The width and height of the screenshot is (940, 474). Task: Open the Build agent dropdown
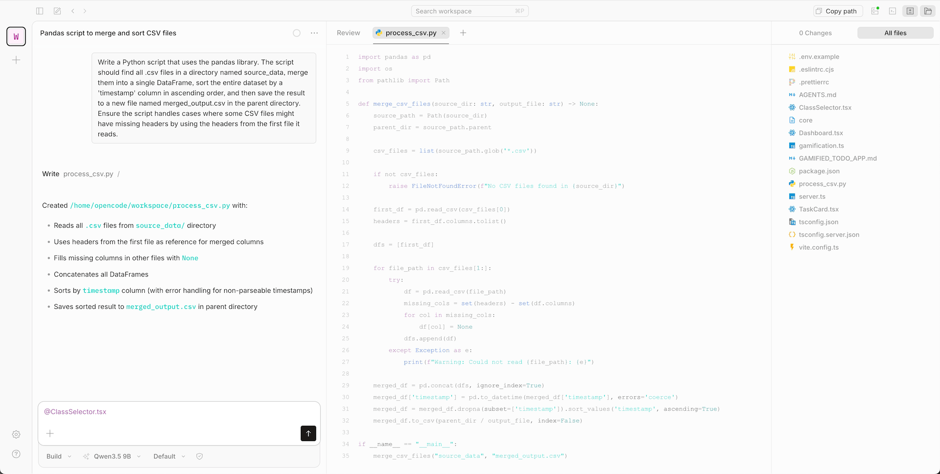[x=59, y=456]
